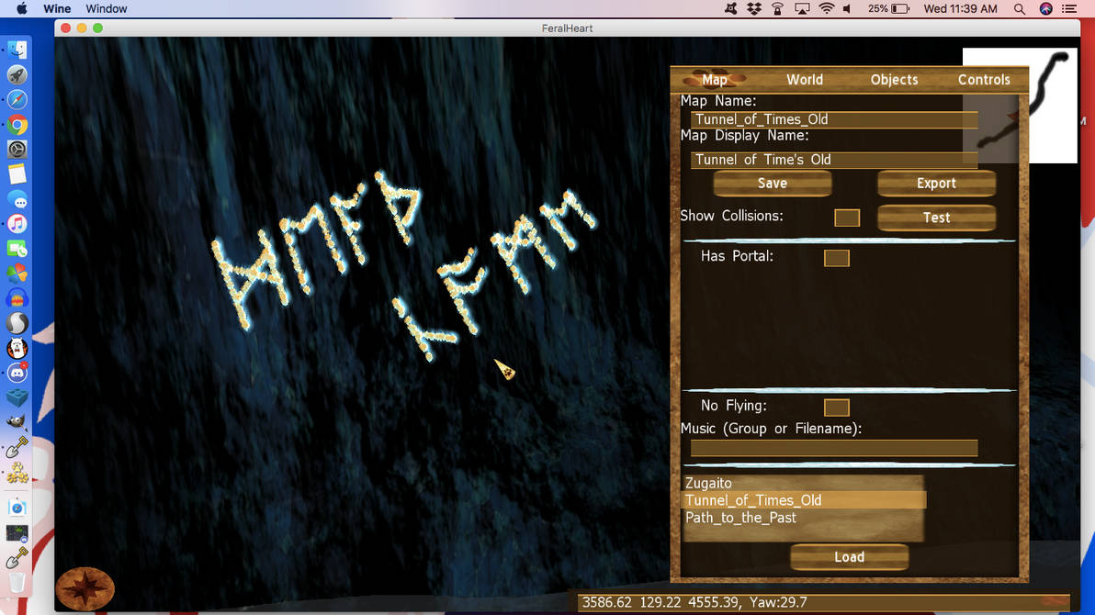The width and height of the screenshot is (1095, 615).
Task: Click the Dropbox menu bar icon
Action: coord(754,9)
